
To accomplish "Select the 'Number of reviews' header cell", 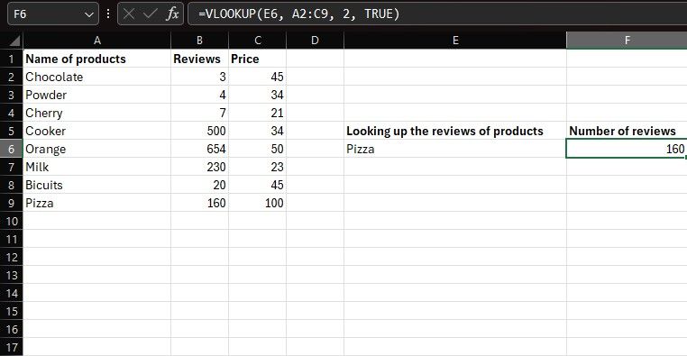I will (x=627, y=131).
